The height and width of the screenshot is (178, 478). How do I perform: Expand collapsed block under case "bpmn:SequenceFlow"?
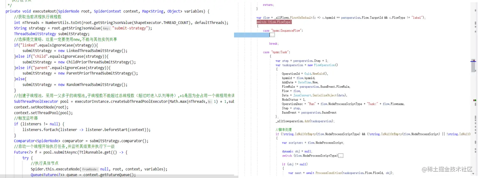[x=272, y=35]
